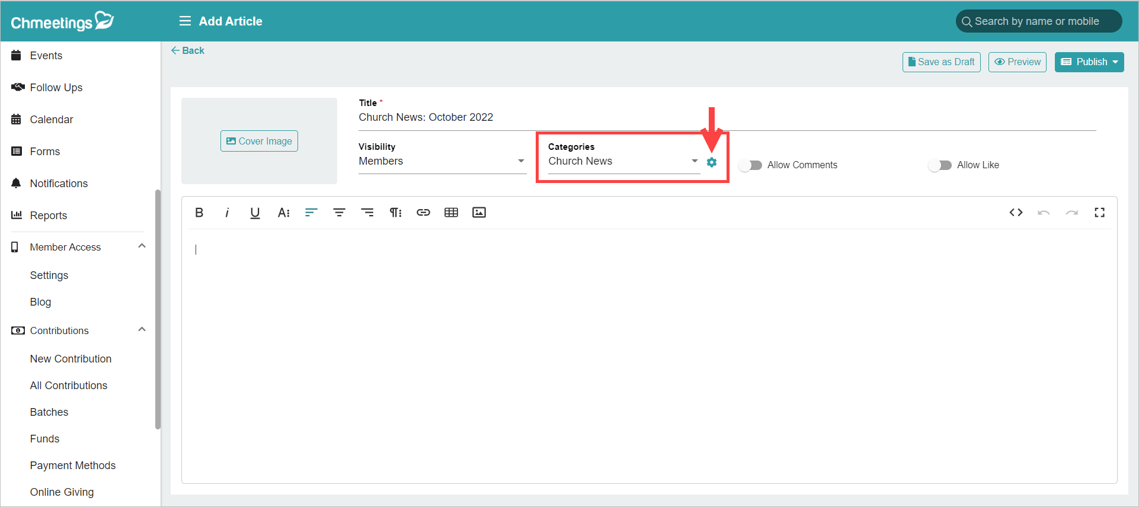Open Member Access Settings

[x=49, y=275]
